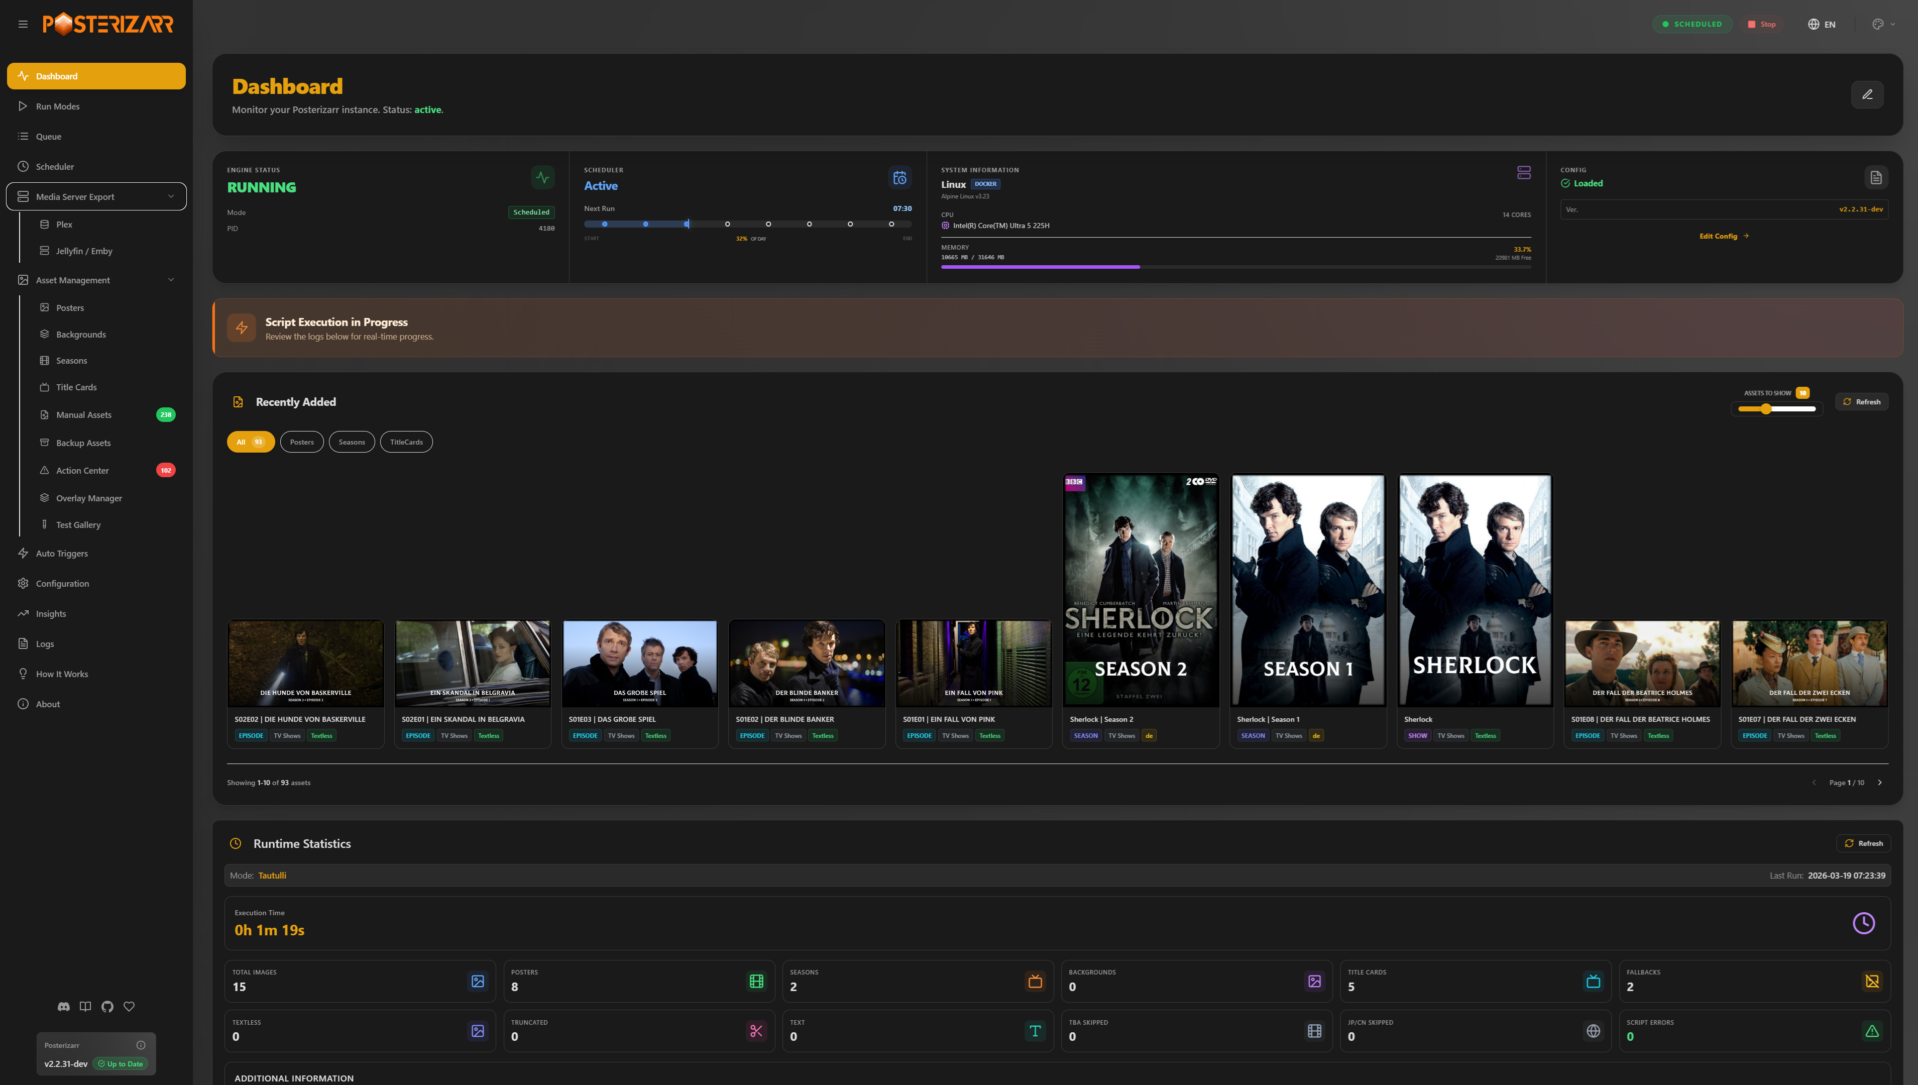Open Run Modes in sidebar
The image size is (1918, 1085).
coord(96,106)
